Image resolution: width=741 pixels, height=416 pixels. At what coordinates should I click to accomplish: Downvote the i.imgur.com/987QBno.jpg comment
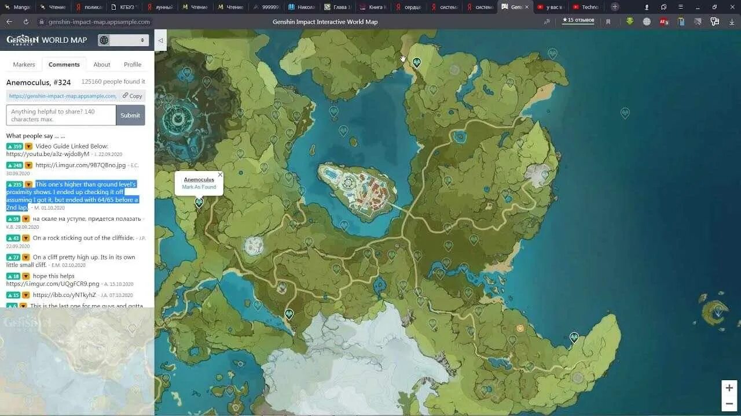tap(29, 165)
